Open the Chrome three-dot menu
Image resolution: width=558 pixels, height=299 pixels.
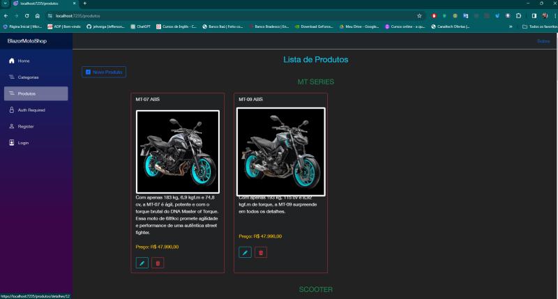[x=555, y=15]
